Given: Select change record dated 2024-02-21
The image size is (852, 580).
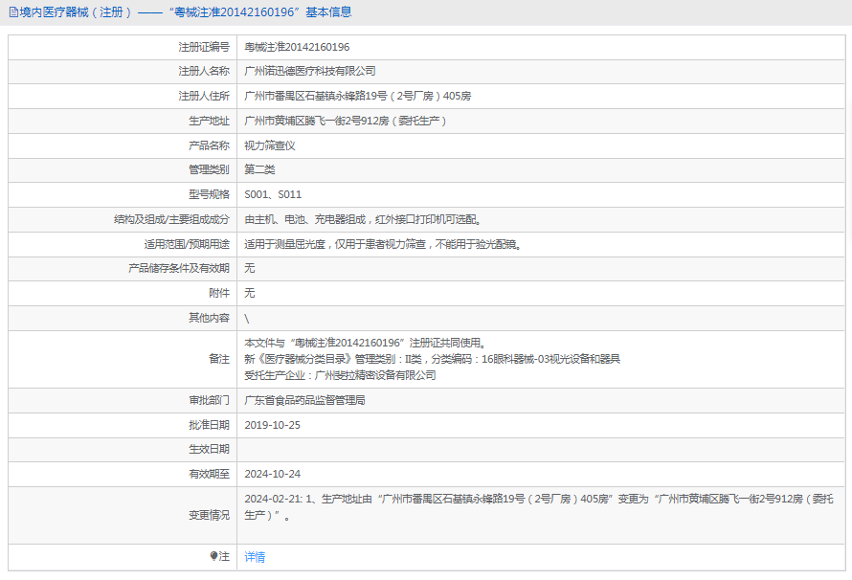Looking at the screenshot, I should tap(538, 506).
